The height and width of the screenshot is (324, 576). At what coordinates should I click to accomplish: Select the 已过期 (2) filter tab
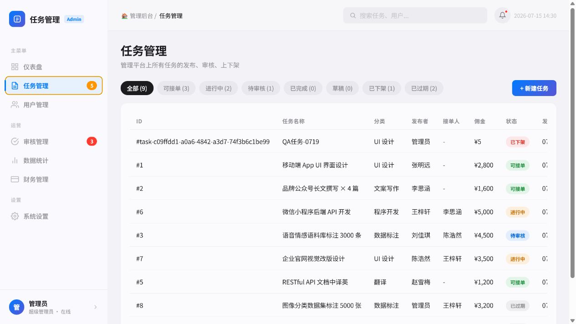[424, 88]
